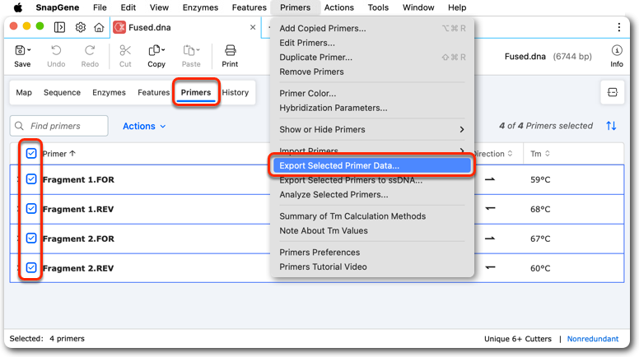The width and height of the screenshot is (639, 357).
Task: Click the Cut scissors icon
Action: click(125, 50)
